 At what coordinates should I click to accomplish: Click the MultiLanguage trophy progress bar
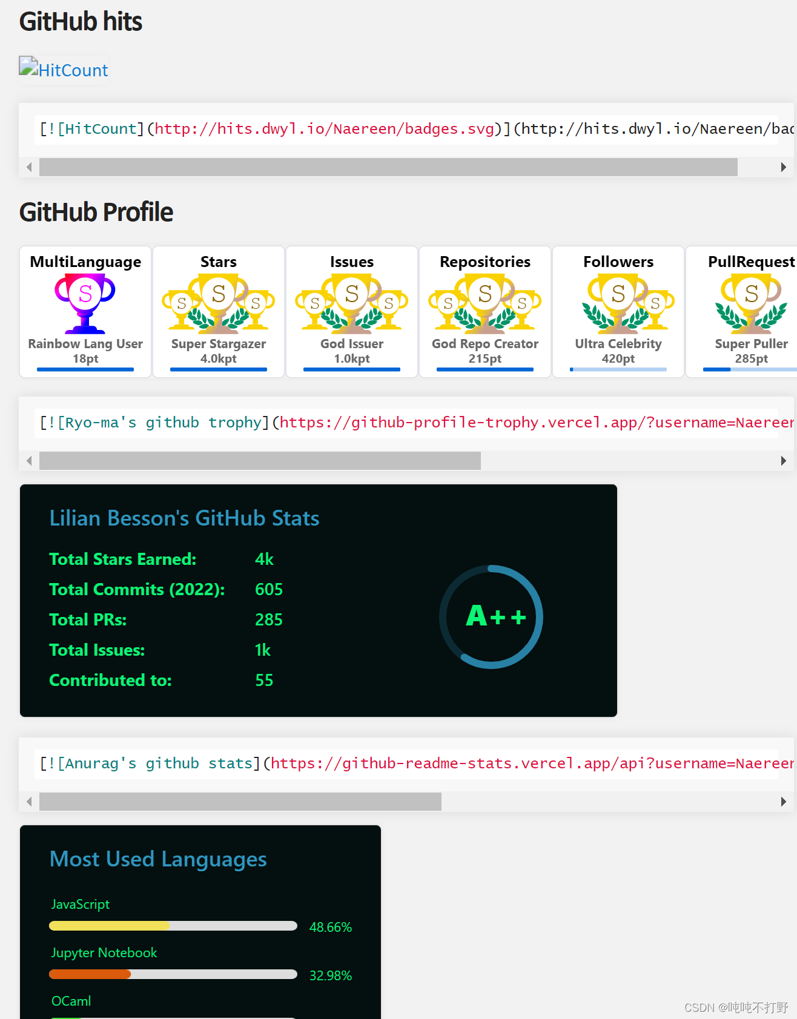click(x=85, y=369)
